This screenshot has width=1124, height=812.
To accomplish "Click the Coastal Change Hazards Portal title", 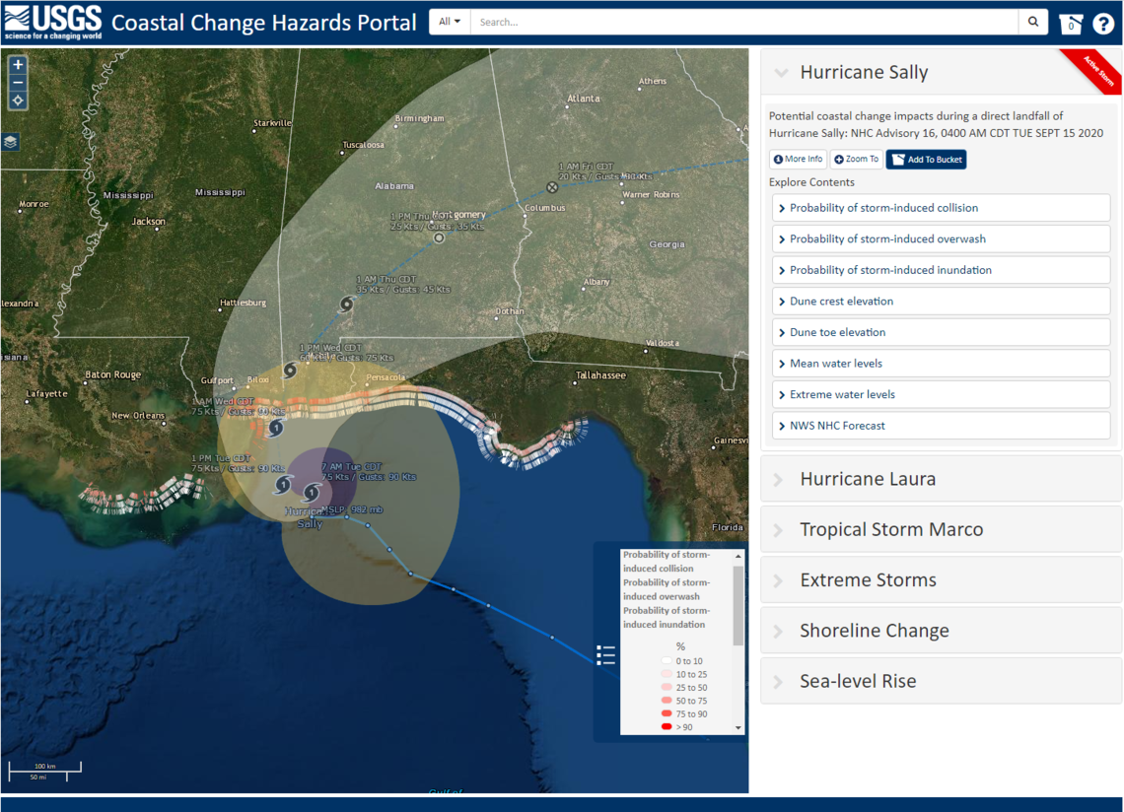I will click(x=264, y=23).
